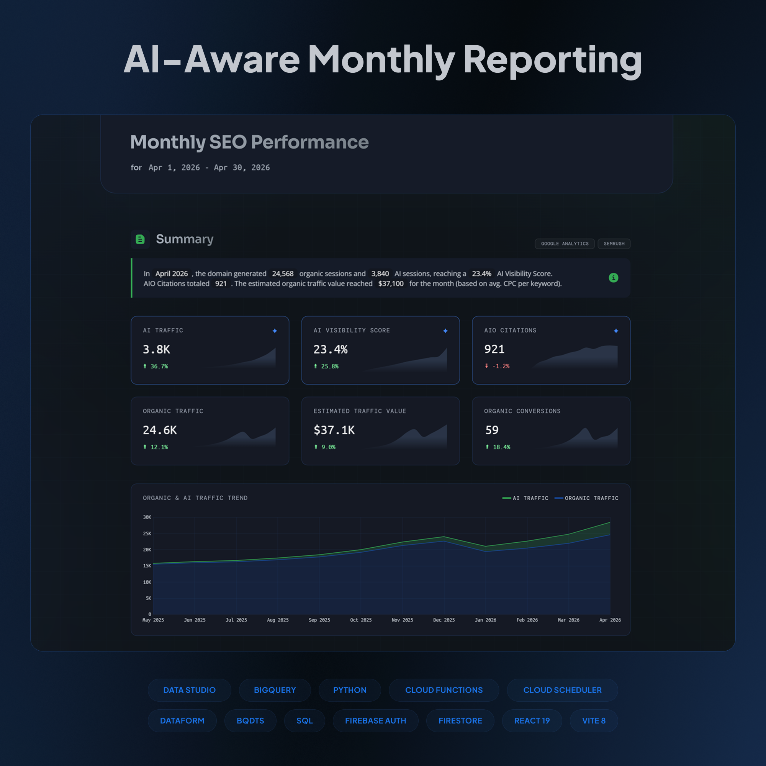This screenshot has width=766, height=766.
Task: Open the AIO Citations card
Action: [x=551, y=350]
